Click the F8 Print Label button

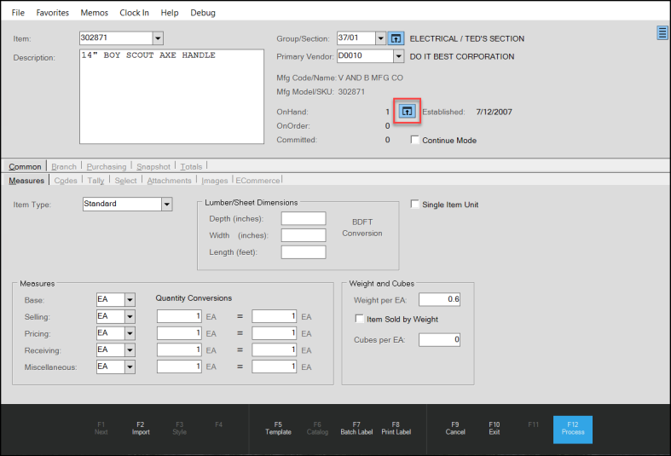point(396,428)
